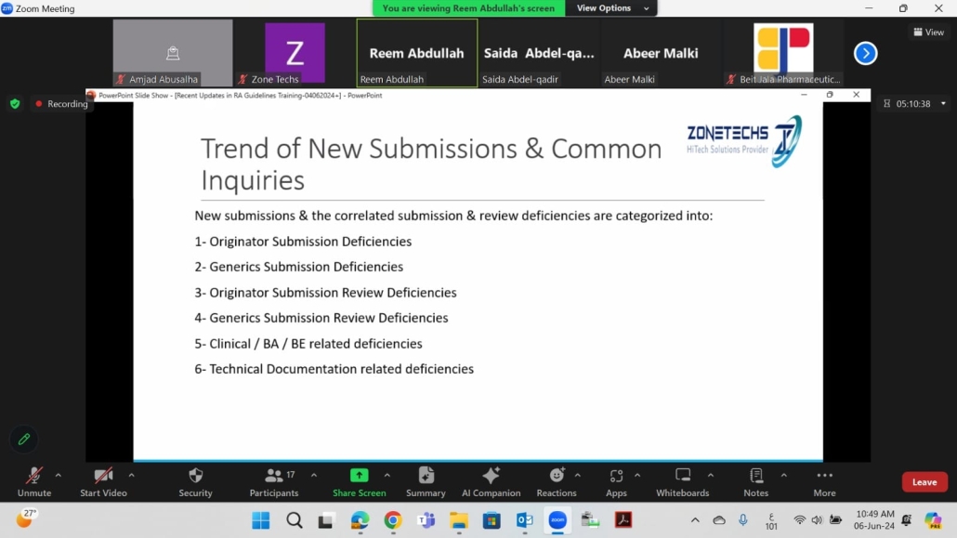This screenshot has height=538, width=957.
Task: Open the meeting Summary icon
Action: [426, 477]
